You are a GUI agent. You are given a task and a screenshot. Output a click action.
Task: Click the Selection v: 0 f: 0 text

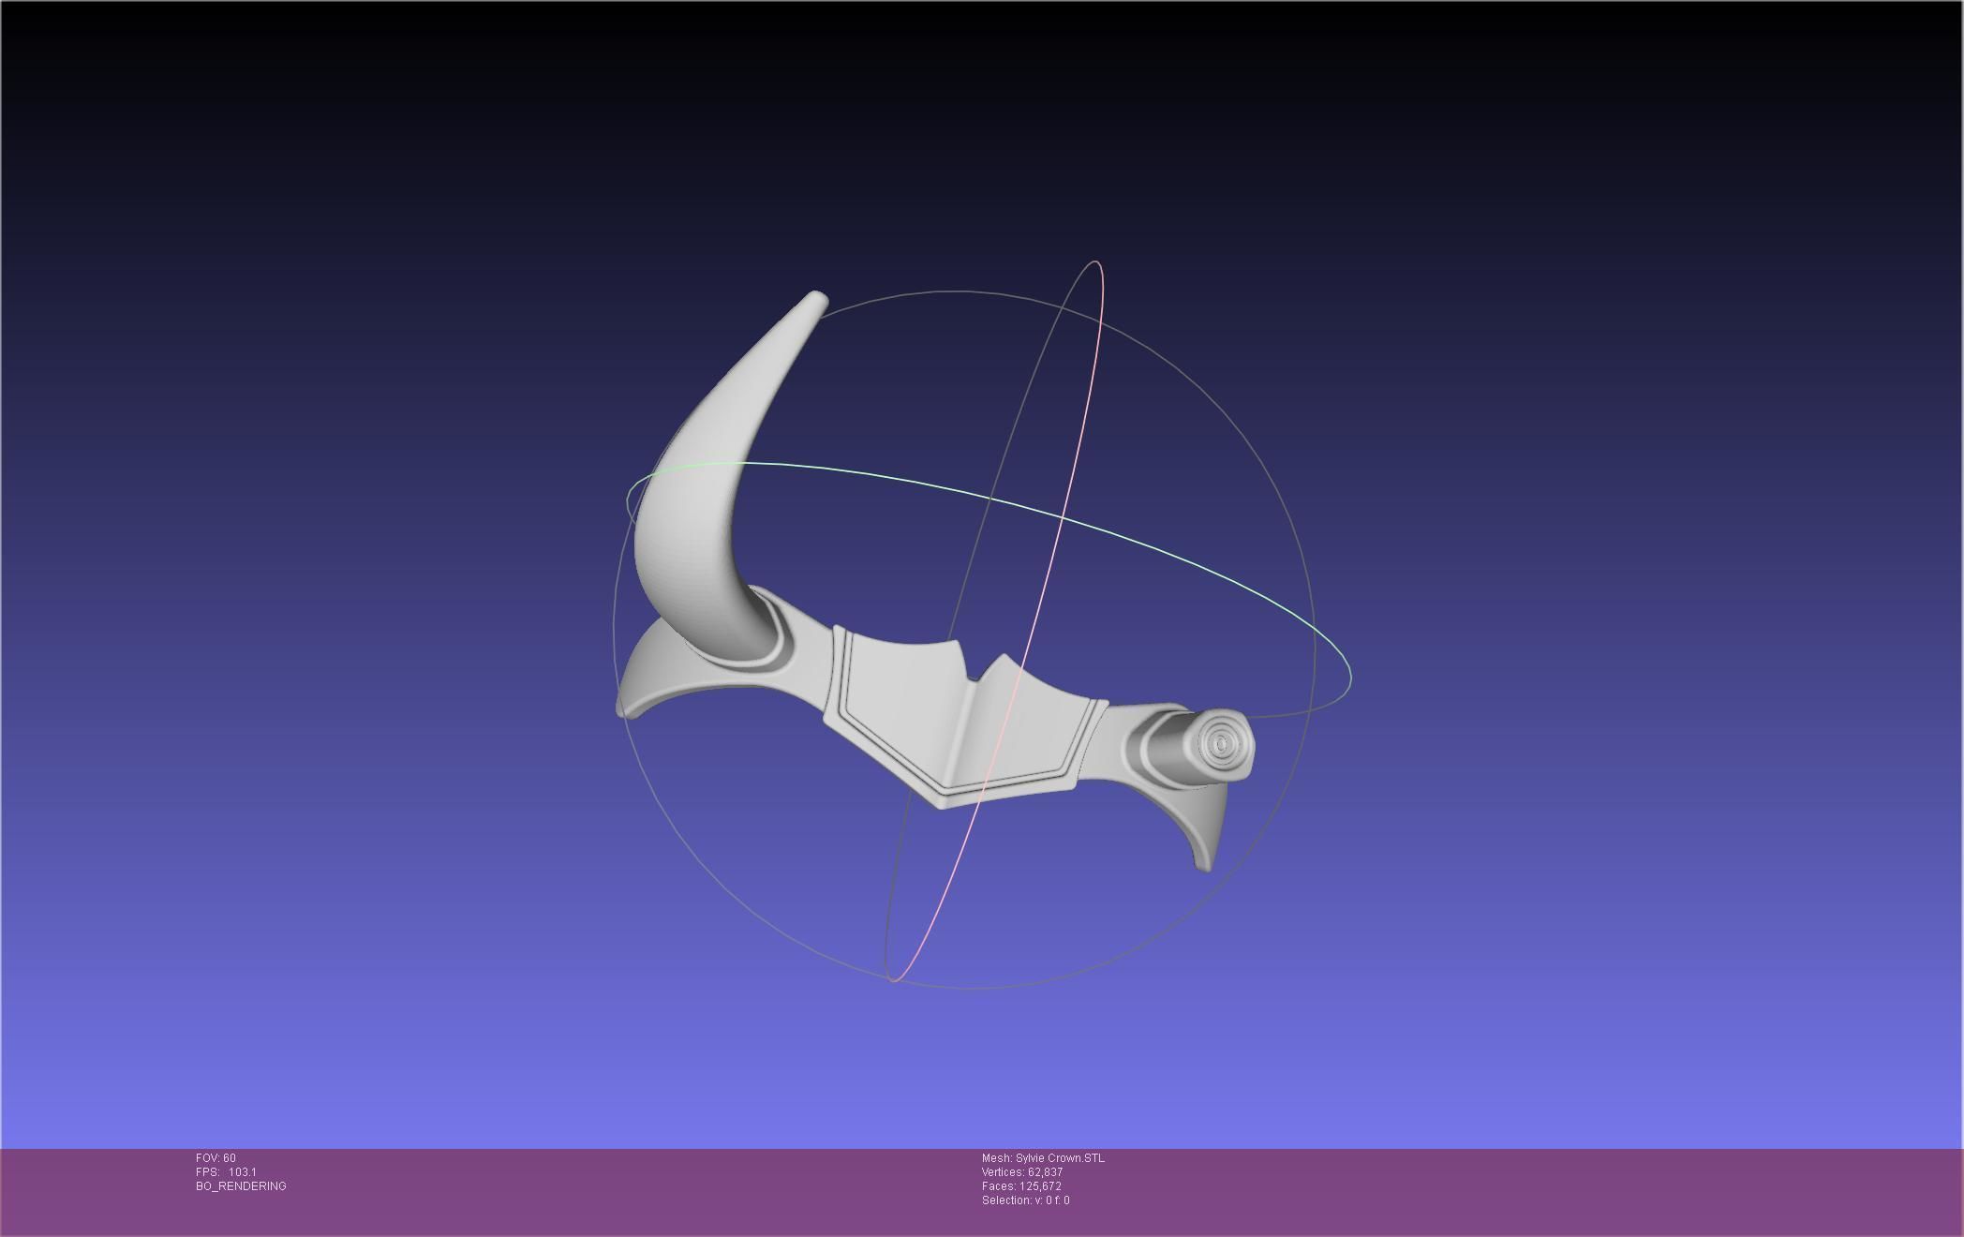tap(1025, 1200)
